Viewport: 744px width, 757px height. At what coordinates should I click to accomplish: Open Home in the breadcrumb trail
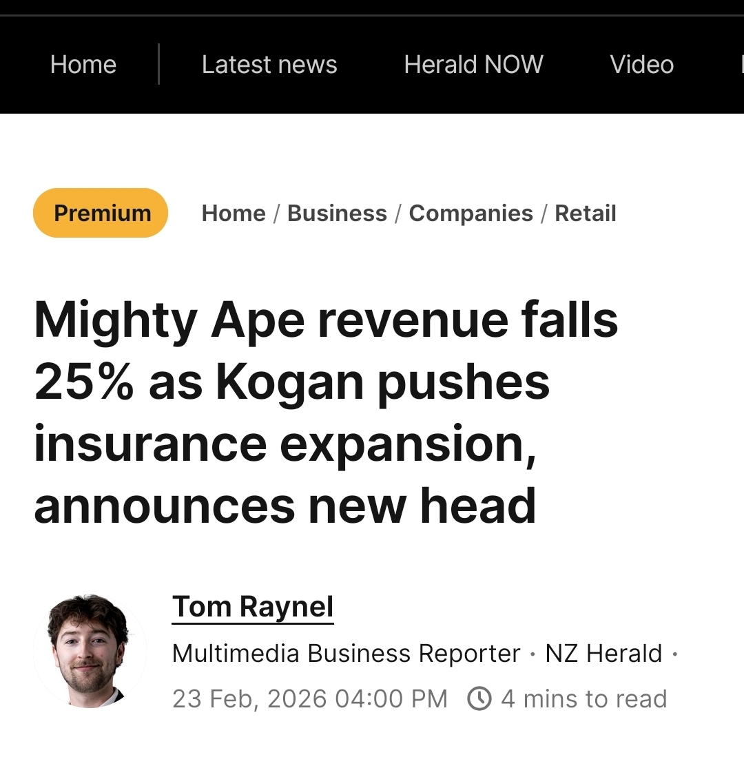click(x=234, y=214)
